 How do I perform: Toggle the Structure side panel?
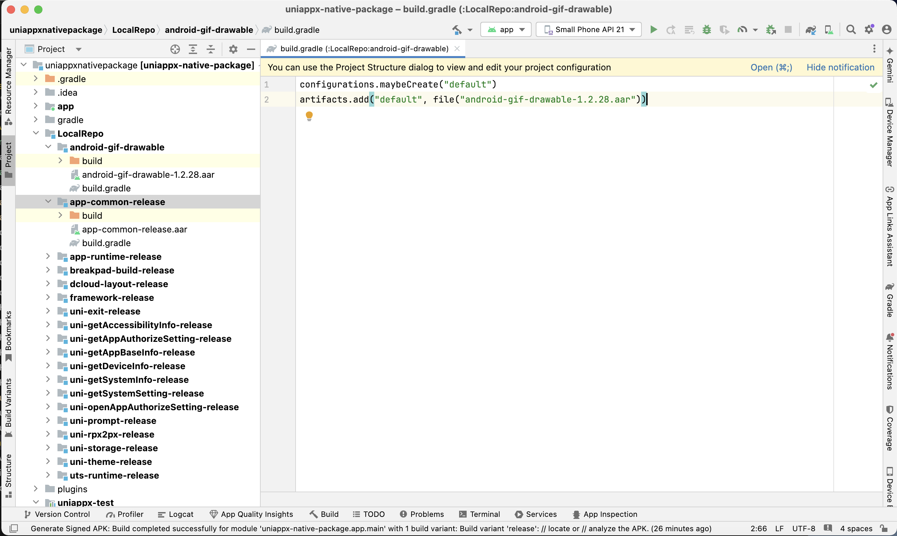coord(8,476)
